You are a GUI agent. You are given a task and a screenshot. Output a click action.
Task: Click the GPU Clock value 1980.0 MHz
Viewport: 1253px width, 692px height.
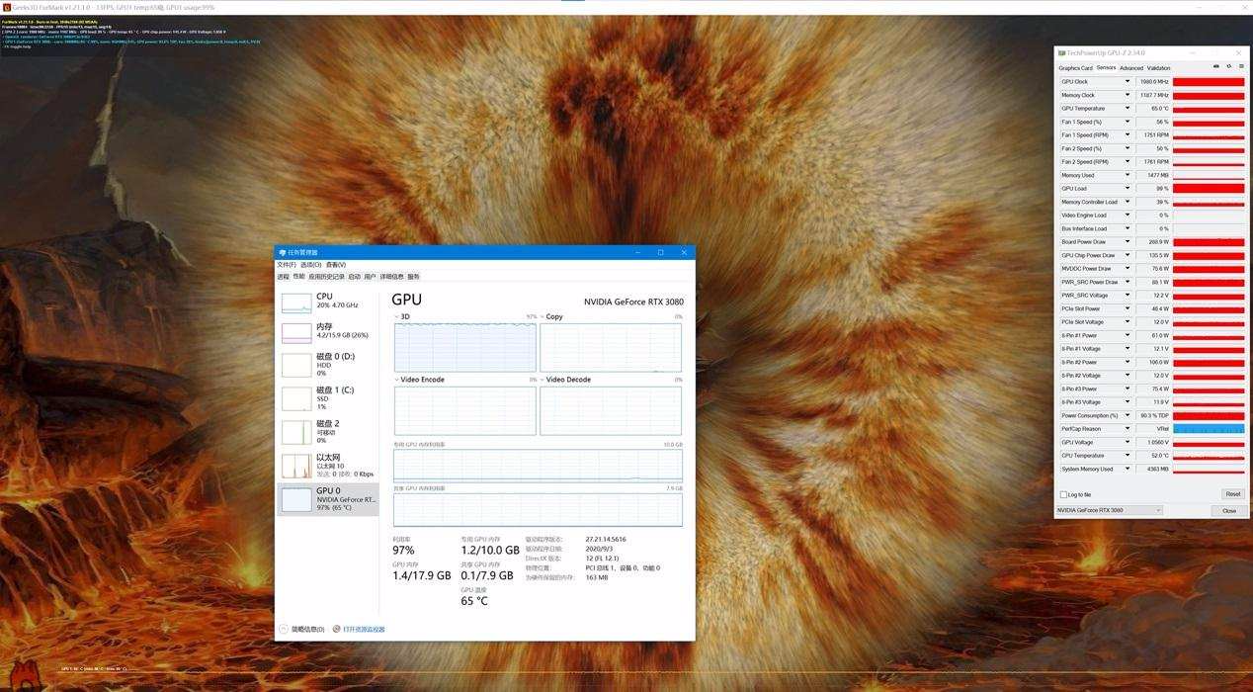tap(1152, 82)
